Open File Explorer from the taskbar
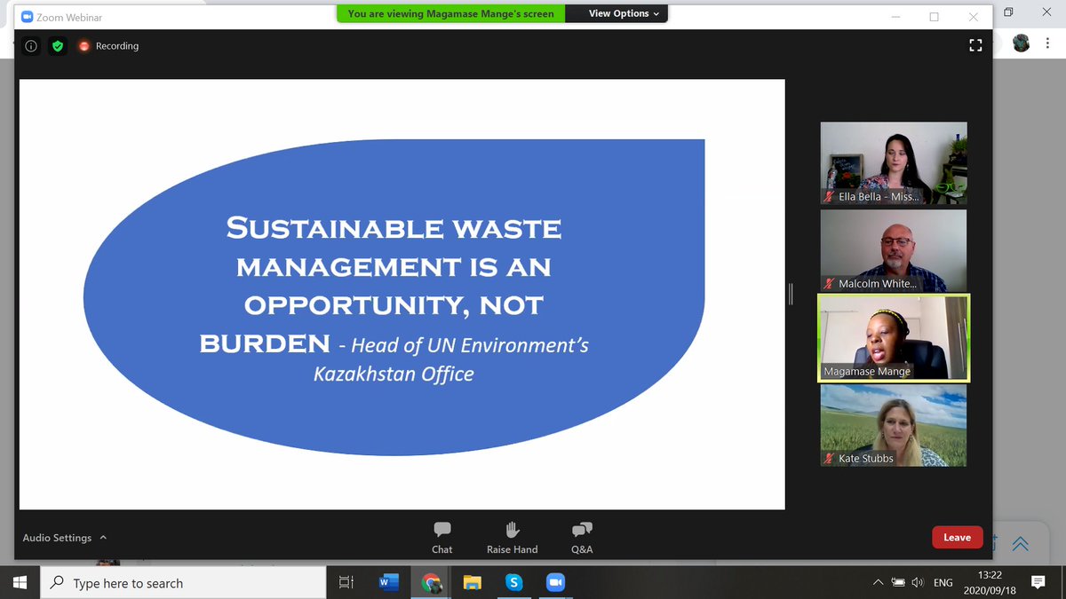This screenshot has width=1066, height=599. (472, 583)
